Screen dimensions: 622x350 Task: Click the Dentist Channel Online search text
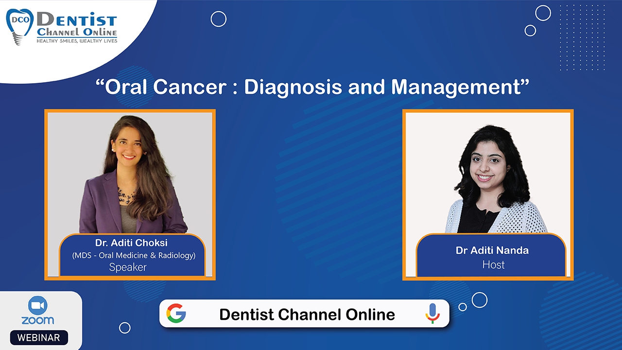307,314
